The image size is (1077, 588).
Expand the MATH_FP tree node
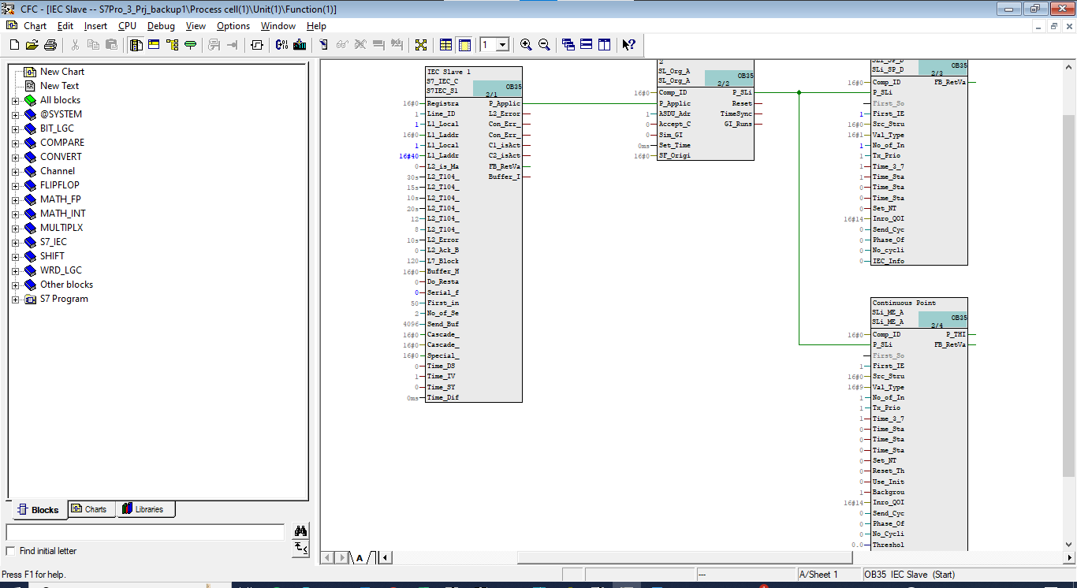tap(15, 199)
